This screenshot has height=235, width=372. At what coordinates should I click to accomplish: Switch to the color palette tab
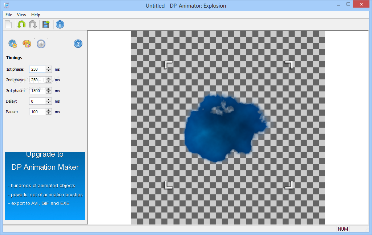point(27,44)
